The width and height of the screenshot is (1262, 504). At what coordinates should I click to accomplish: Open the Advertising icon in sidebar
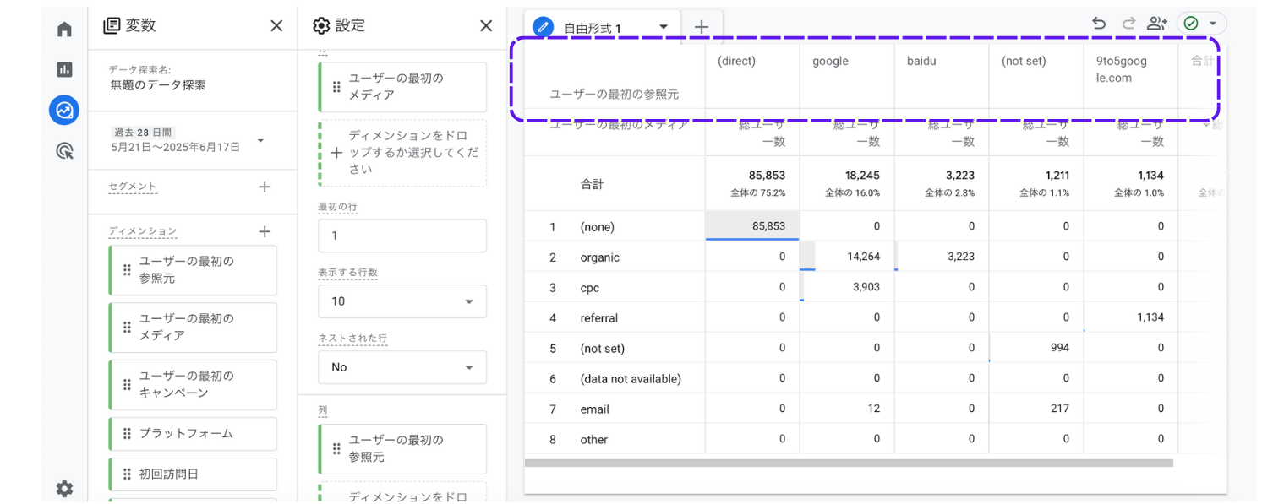pyautogui.click(x=64, y=151)
